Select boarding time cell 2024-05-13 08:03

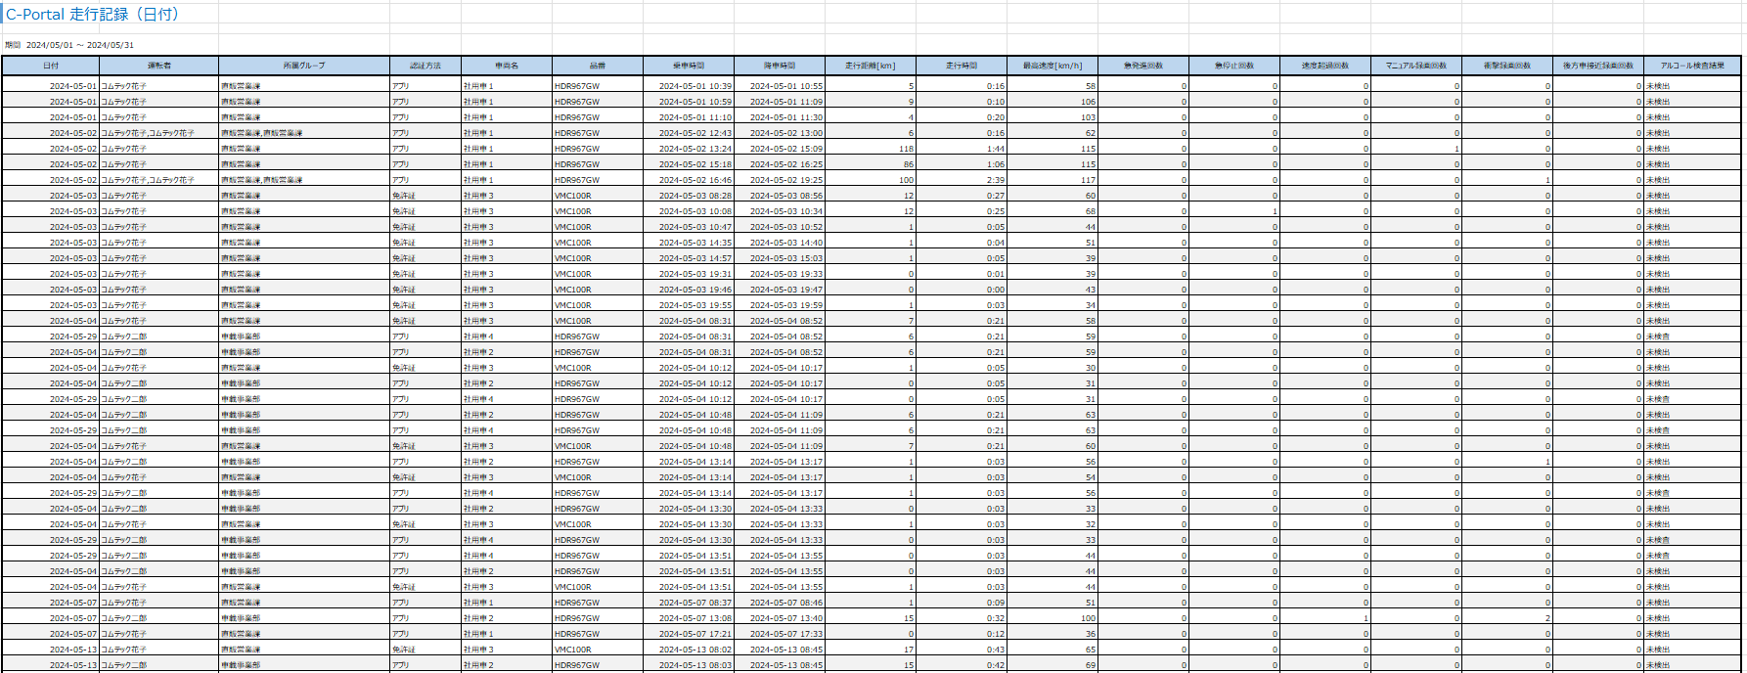pos(689,665)
